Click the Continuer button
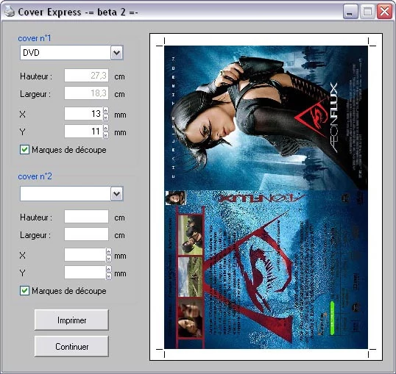This screenshot has height=374, width=396. (x=71, y=346)
